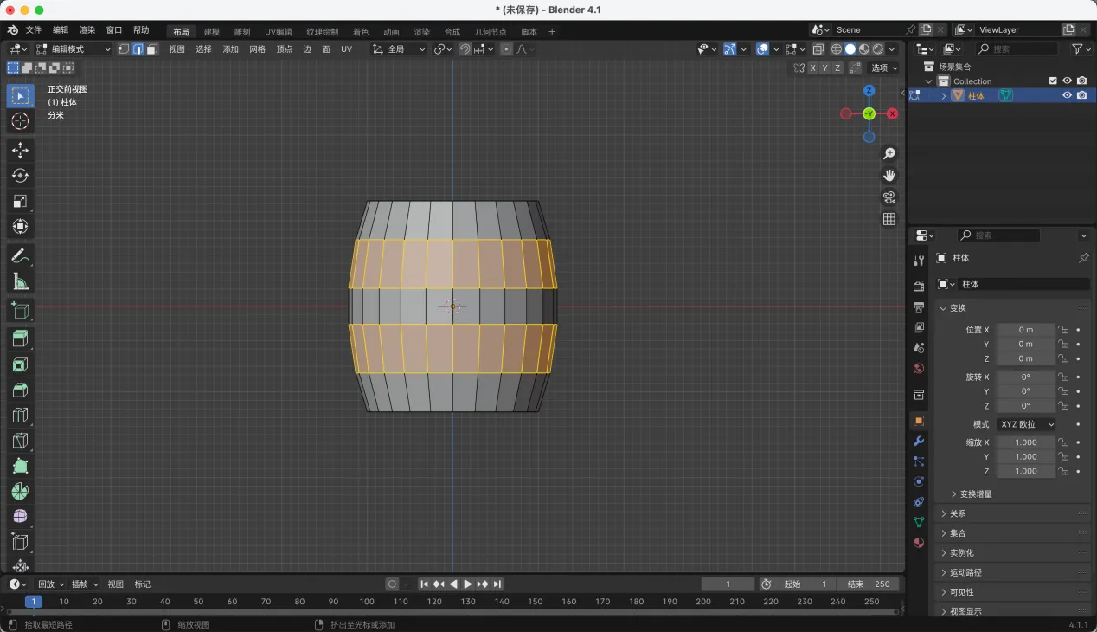Screen dimensions: 1097x632
Task: Open Modifier wrench properties tab
Action: click(919, 442)
